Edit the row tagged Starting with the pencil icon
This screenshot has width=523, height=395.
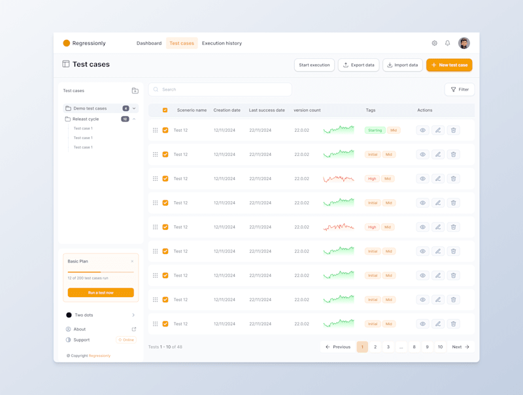(x=438, y=130)
